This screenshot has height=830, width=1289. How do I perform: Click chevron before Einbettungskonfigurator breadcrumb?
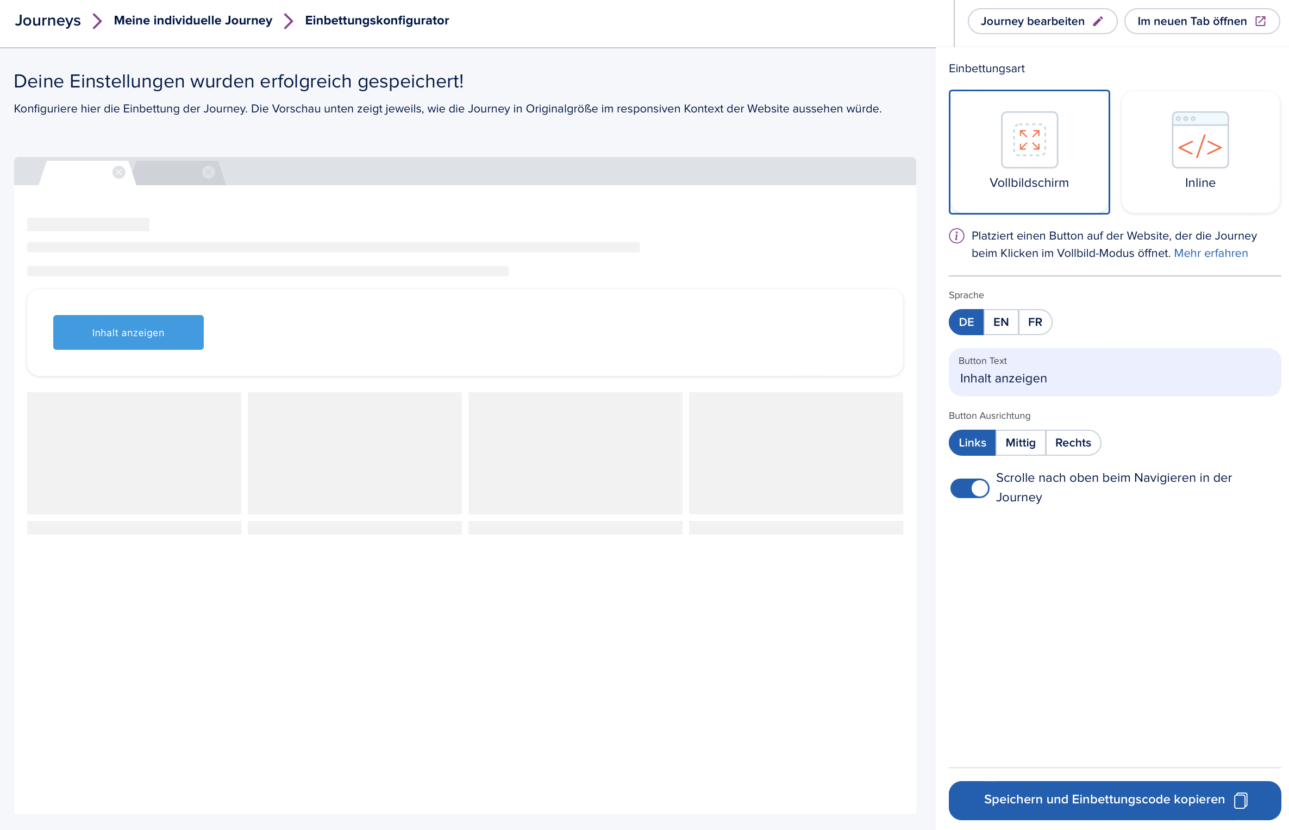[x=289, y=21]
